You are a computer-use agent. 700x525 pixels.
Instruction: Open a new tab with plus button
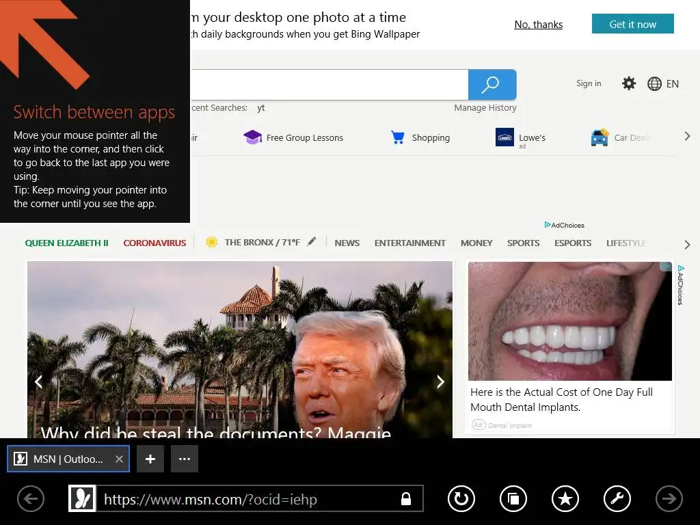pos(150,459)
